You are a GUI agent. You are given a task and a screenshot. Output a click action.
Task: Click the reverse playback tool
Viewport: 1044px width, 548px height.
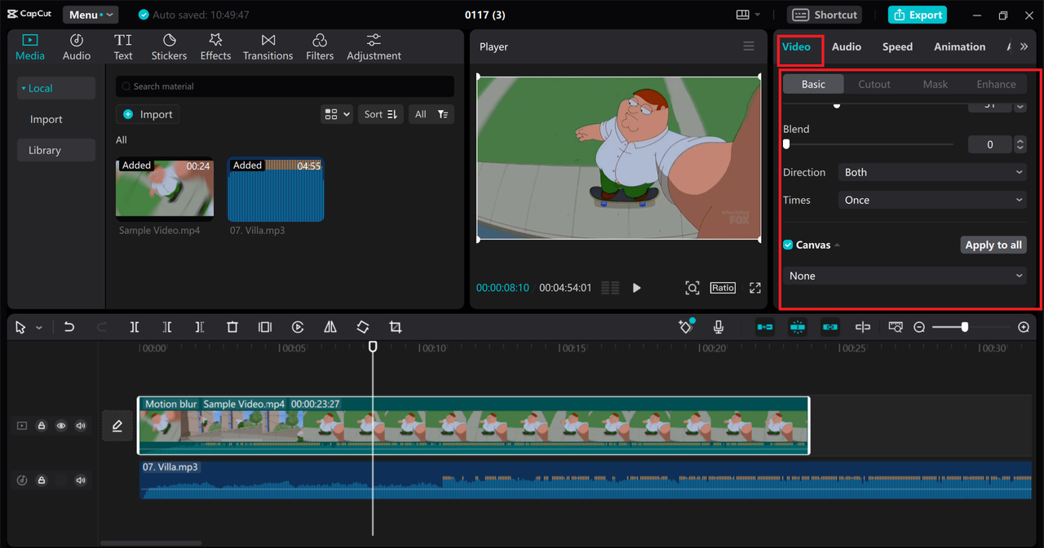pos(298,327)
